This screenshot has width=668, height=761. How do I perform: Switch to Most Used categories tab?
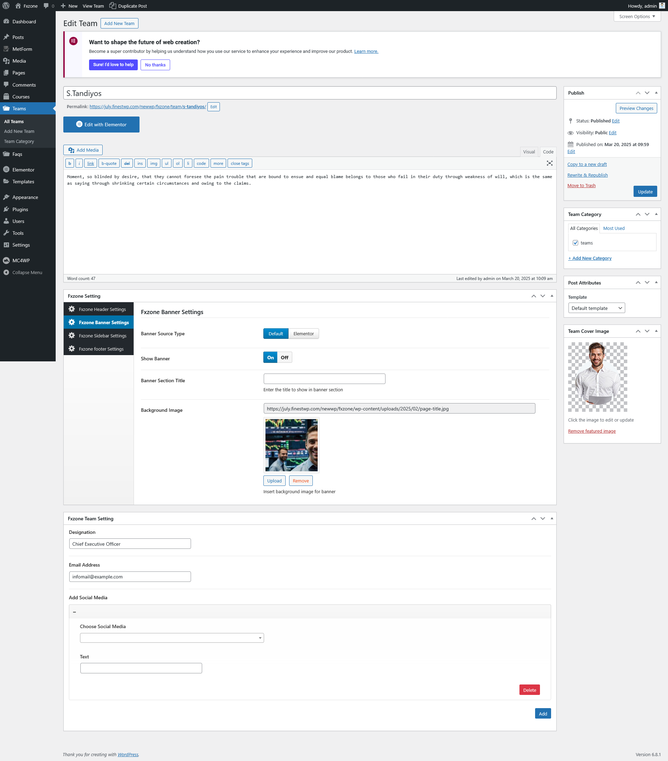coord(614,228)
